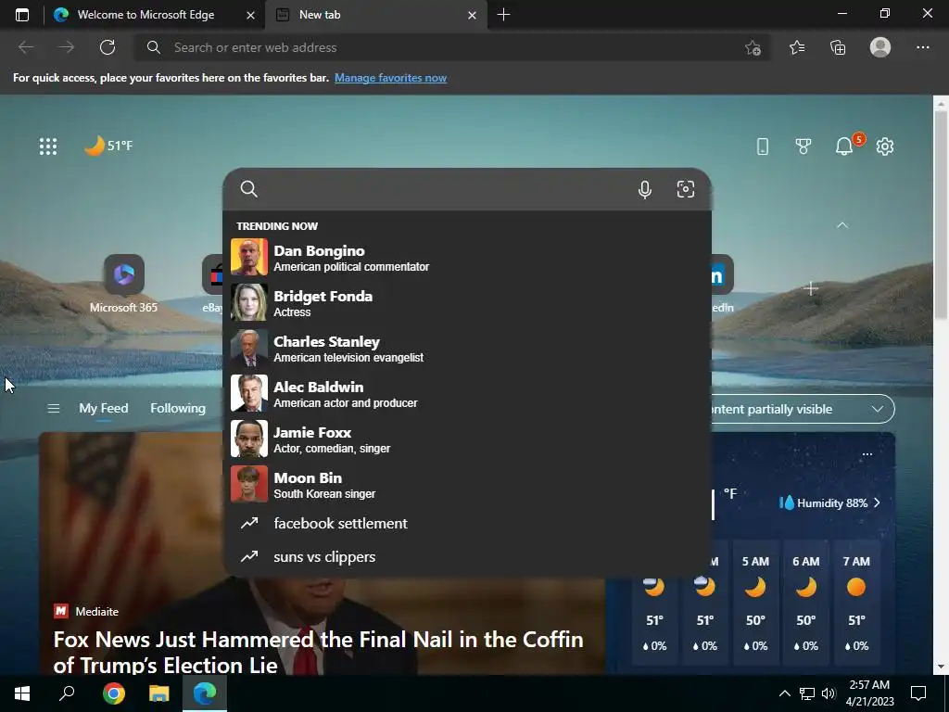Click Manage favorites now link
949x712 pixels.
click(x=390, y=78)
